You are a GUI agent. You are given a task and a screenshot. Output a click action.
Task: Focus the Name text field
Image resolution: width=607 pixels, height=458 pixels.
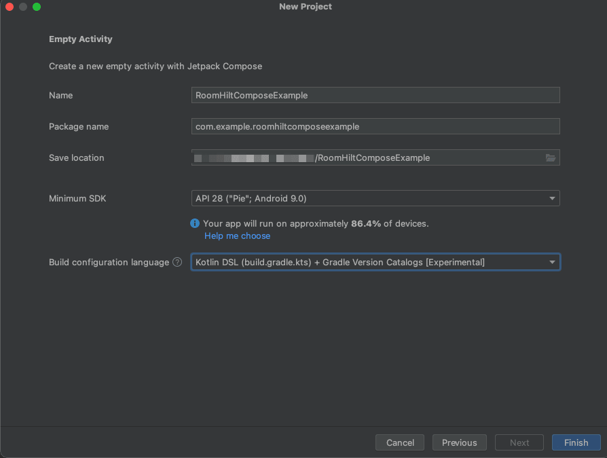click(375, 95)
